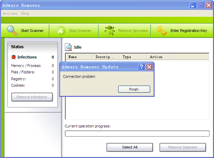Click the dialog's question mark help icon
Image resolution: width=214 pixels, height=158 pixels.
[x=141, y=67]
